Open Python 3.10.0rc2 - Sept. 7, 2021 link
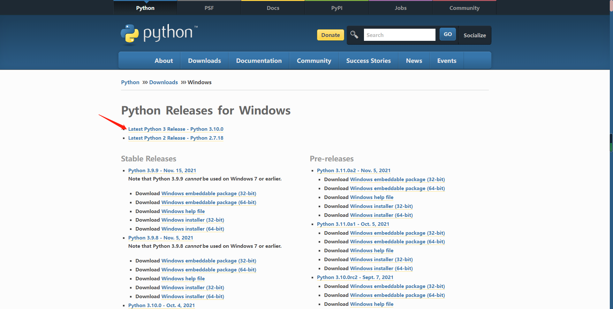613x309 pixels. coord(355,277)
